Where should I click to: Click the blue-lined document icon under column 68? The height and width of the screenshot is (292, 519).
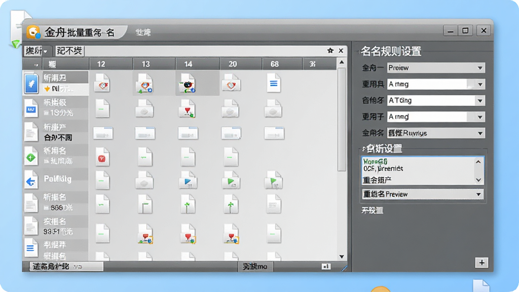click(273, 83)
